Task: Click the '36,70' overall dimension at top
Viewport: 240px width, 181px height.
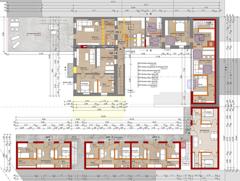Action: coord(113,2)
